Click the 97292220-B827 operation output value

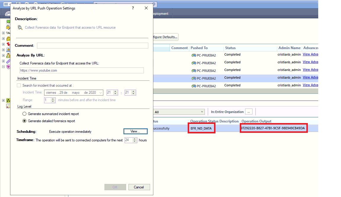pyautogui.click(x=273, y=128)
